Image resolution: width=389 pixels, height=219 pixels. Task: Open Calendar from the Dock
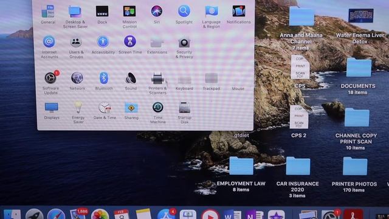click(x=122, y=214)
